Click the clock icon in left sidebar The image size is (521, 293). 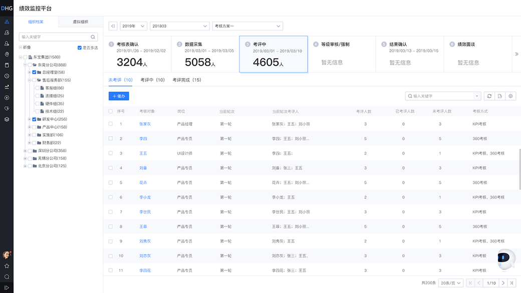click(7, 76)
